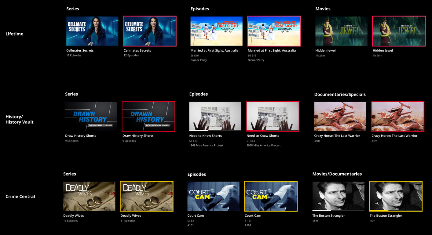The width and height of the screenshot is (432, 235).
Task: Click #101 under yellow-bordered Court Cam
Action: point(248,225)
